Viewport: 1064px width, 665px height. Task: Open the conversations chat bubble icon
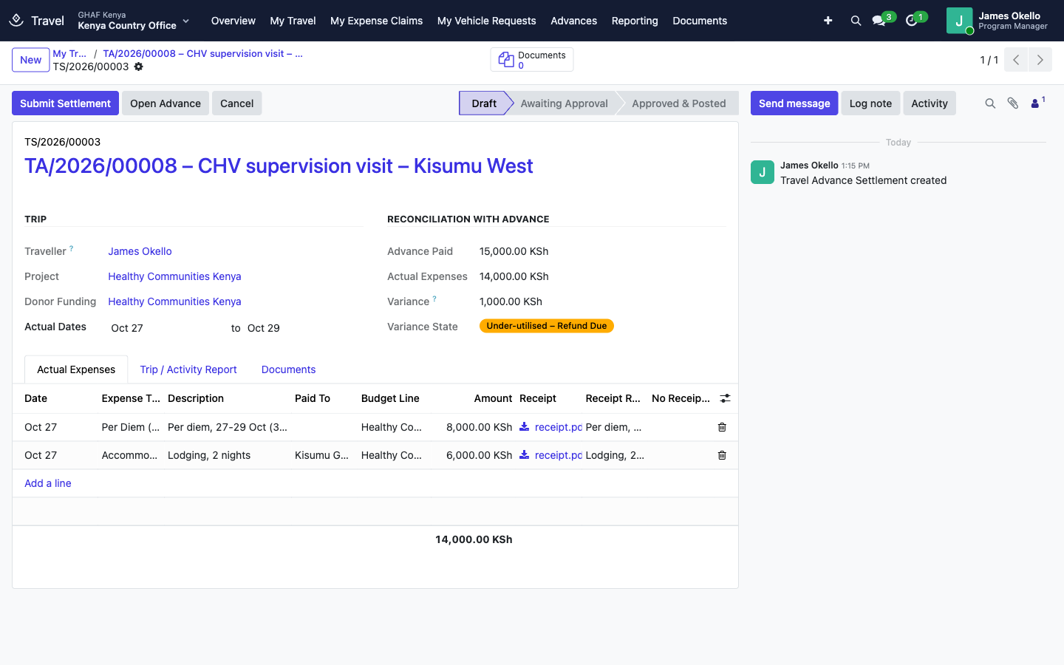coord(879,21)
